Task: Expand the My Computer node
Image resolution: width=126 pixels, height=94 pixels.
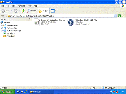Action: (2, 28)
